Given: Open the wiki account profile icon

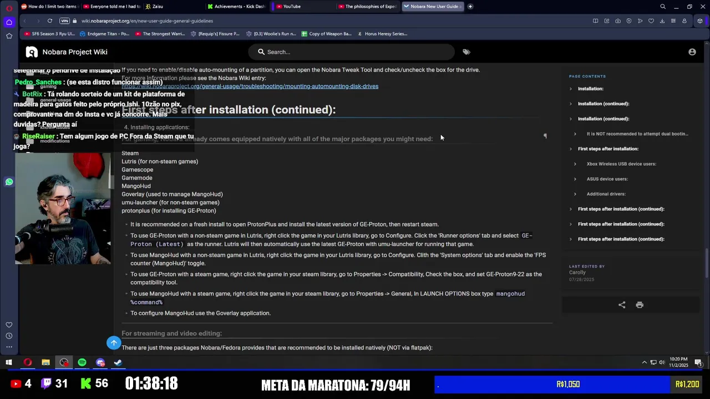Looking at the screenshot, I should (692, 52).
